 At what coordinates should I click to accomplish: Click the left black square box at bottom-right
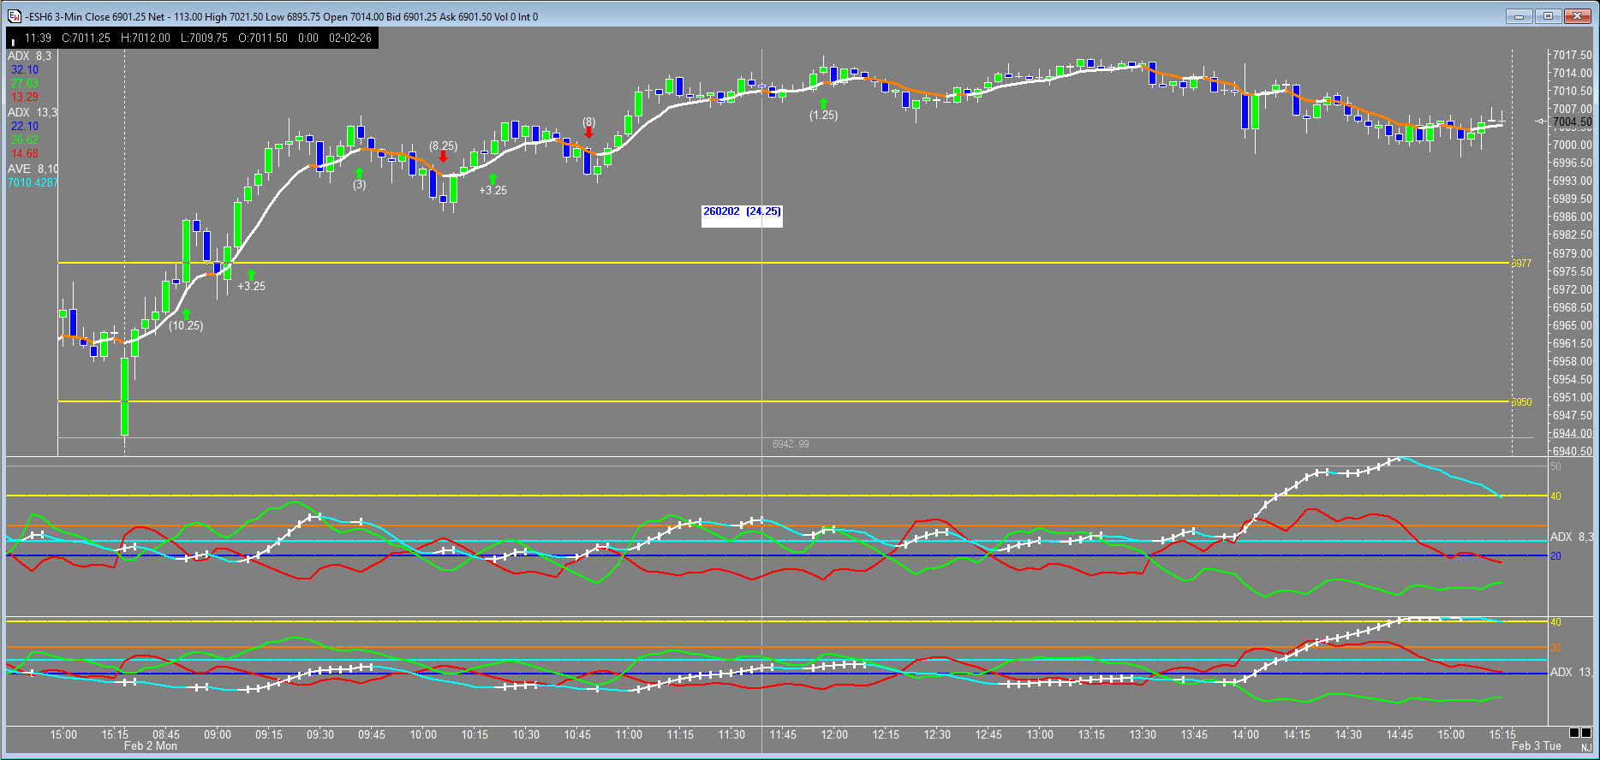(1574, 733)
